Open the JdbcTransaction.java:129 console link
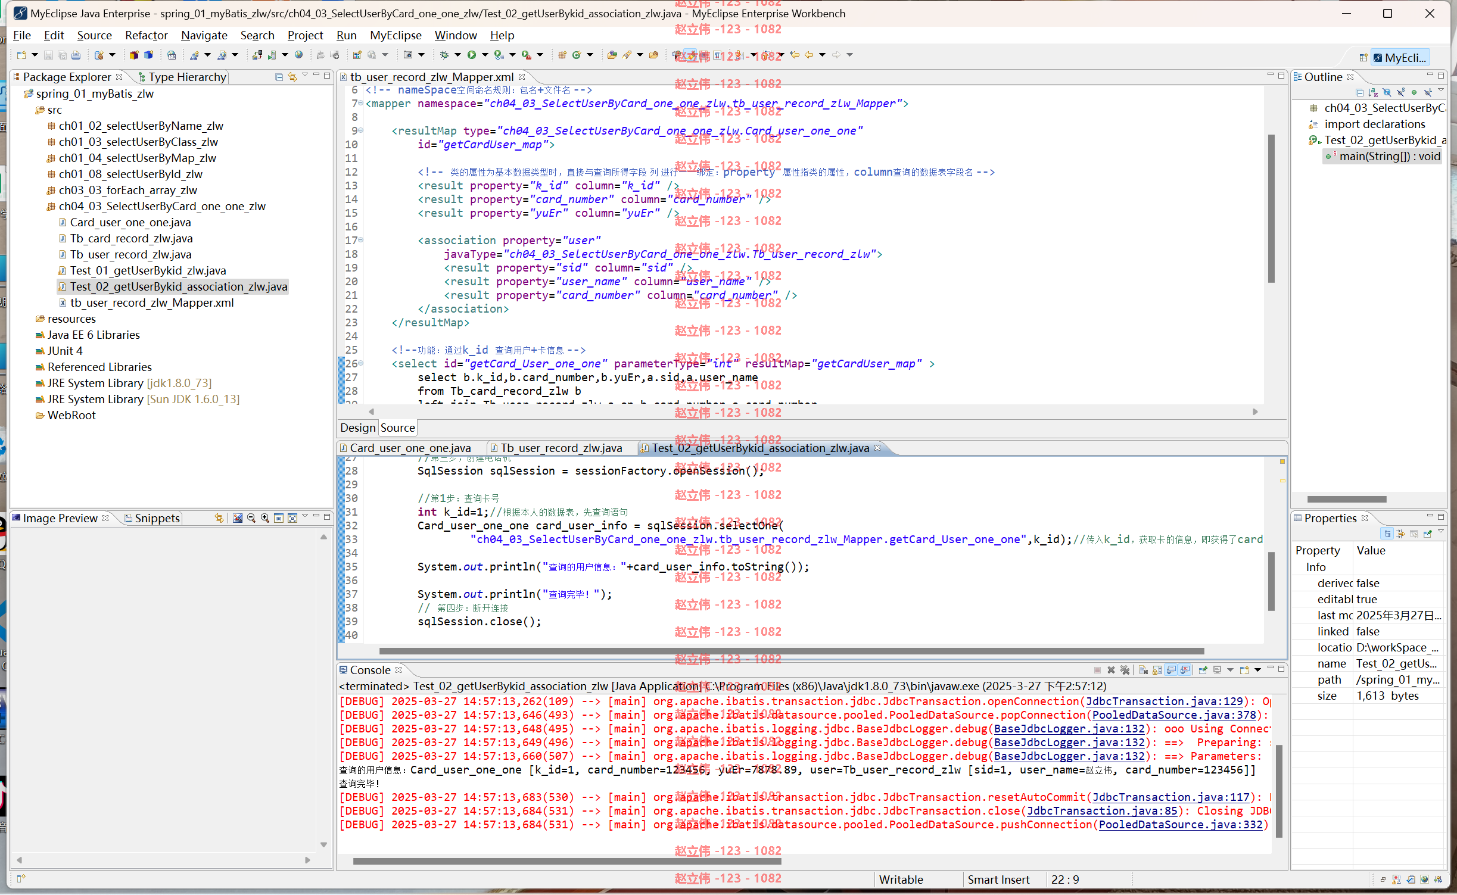This screenshot has width=1457, height=895. click(x=1164, y=701)
